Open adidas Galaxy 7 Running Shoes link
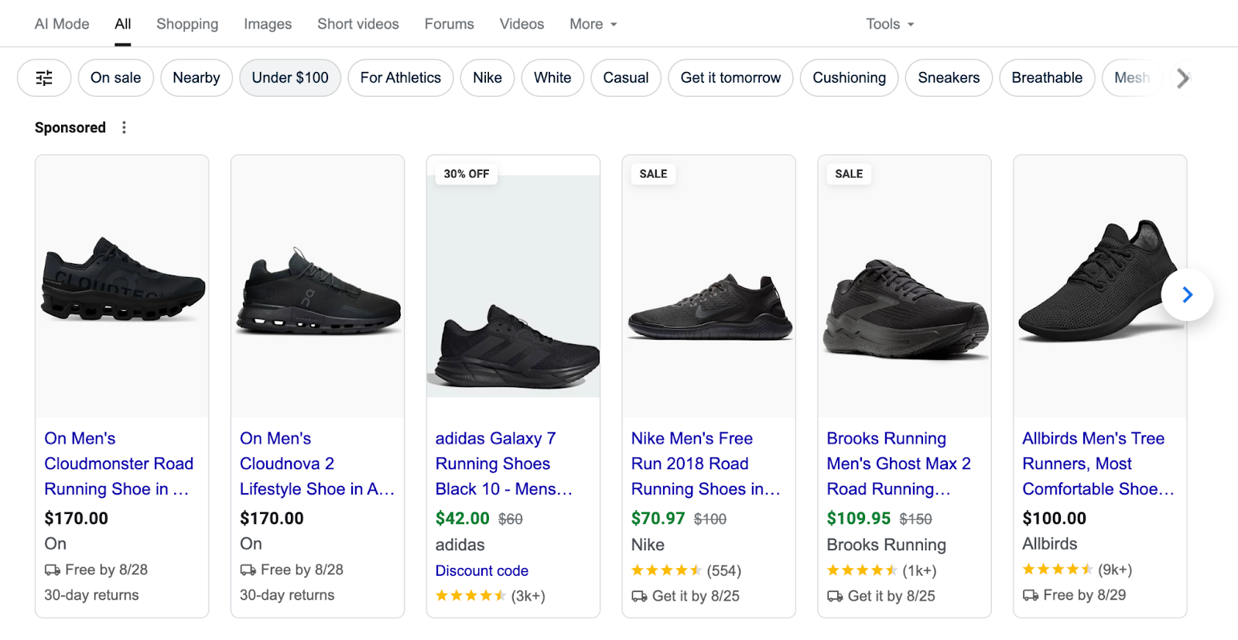 504,464
